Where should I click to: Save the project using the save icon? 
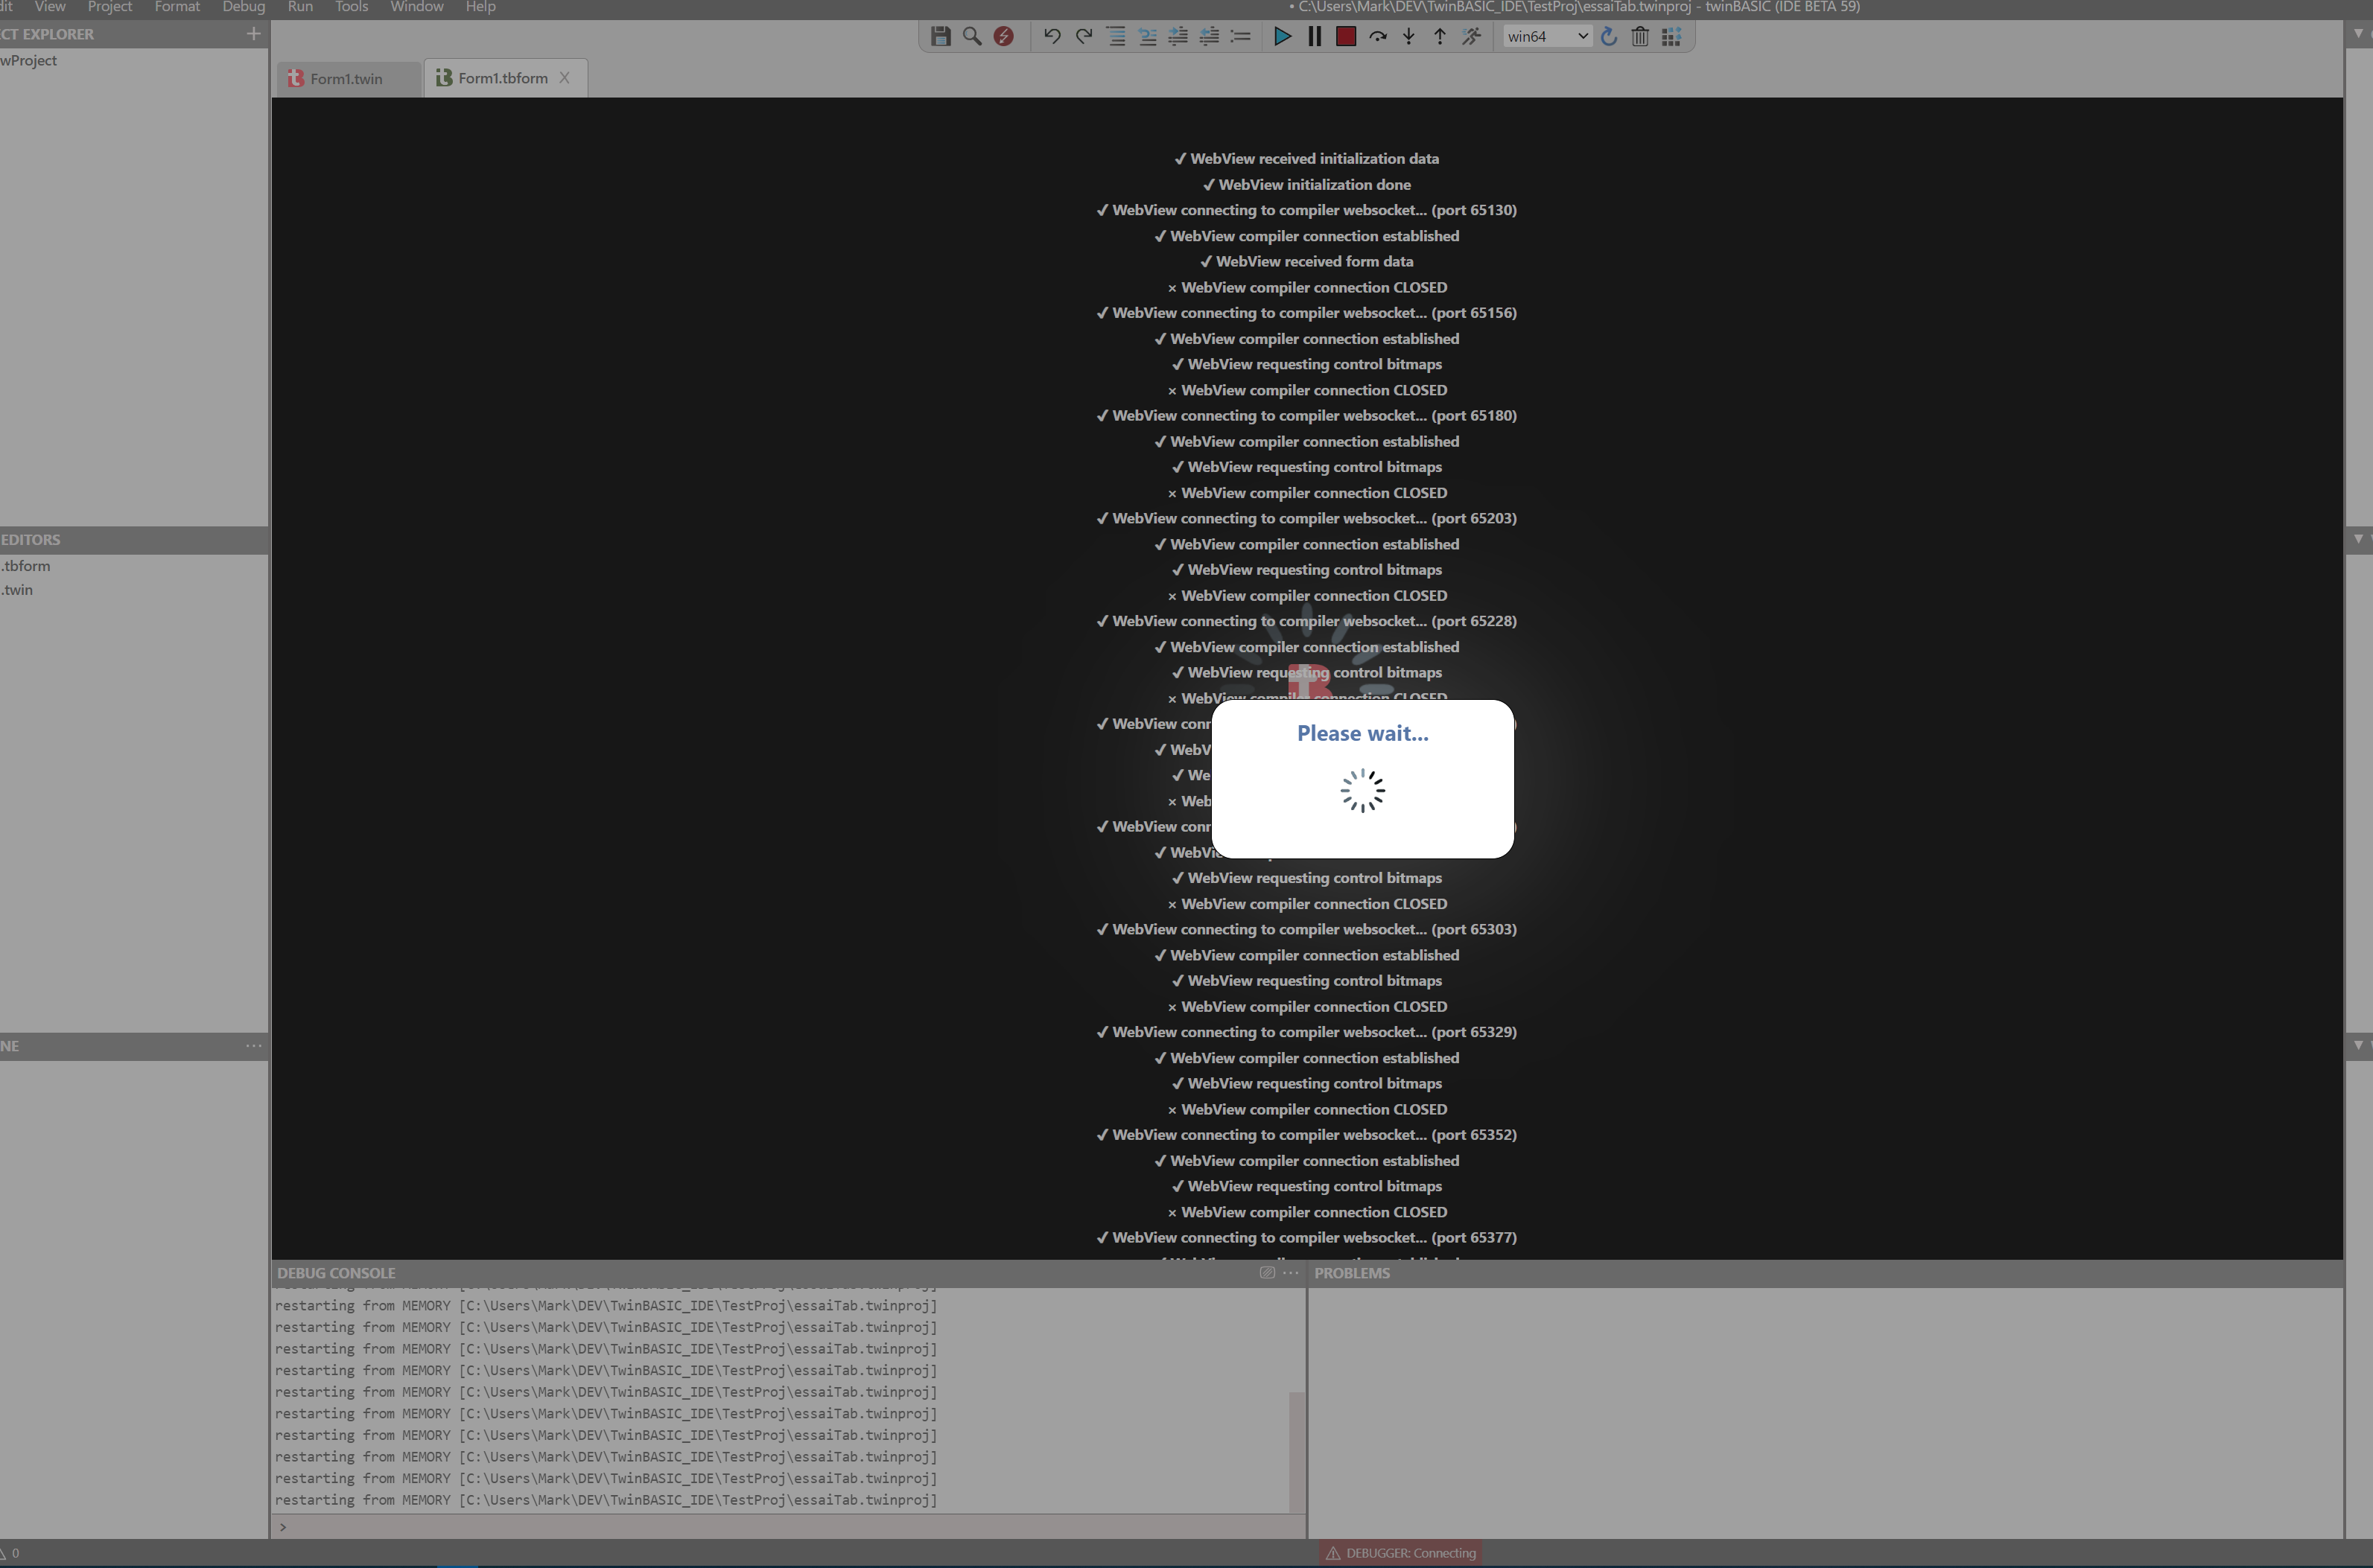pyautogui.click(x=939, y=36)
